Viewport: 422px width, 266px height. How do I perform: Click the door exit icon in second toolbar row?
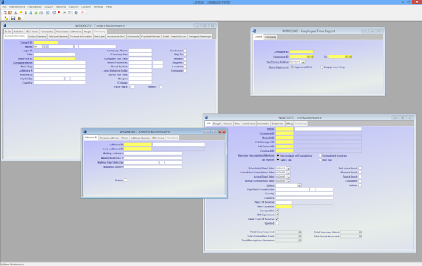pyautogui.click(x=20, y=18)
